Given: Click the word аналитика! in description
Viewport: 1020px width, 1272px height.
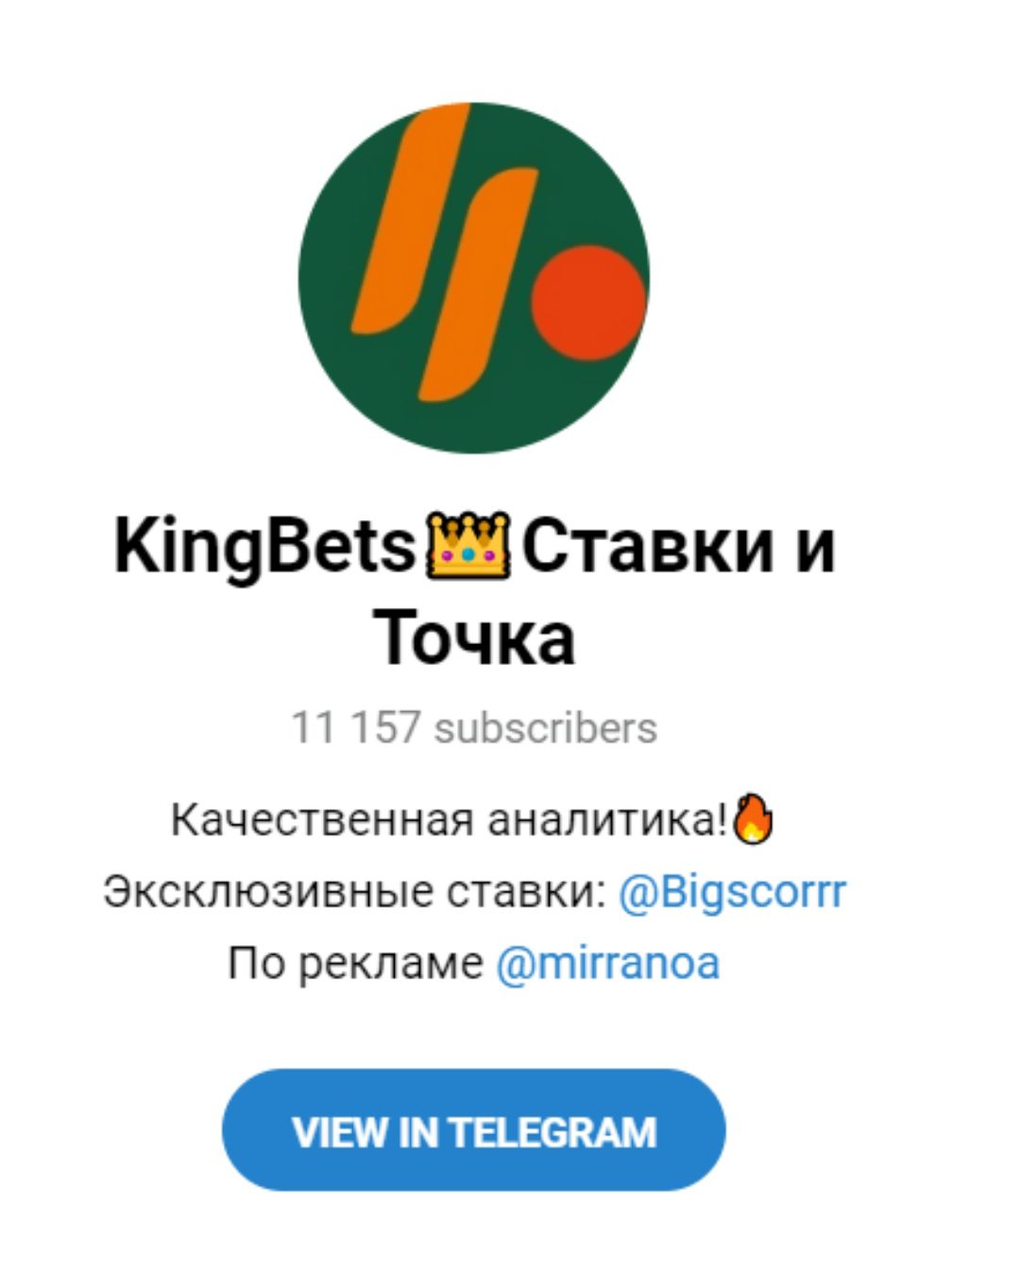Looking at the screenshot, I should click(607, 819).
